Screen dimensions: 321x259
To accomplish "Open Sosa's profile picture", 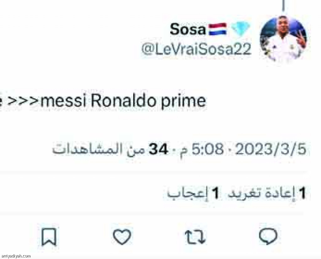I will pos(283,39).
